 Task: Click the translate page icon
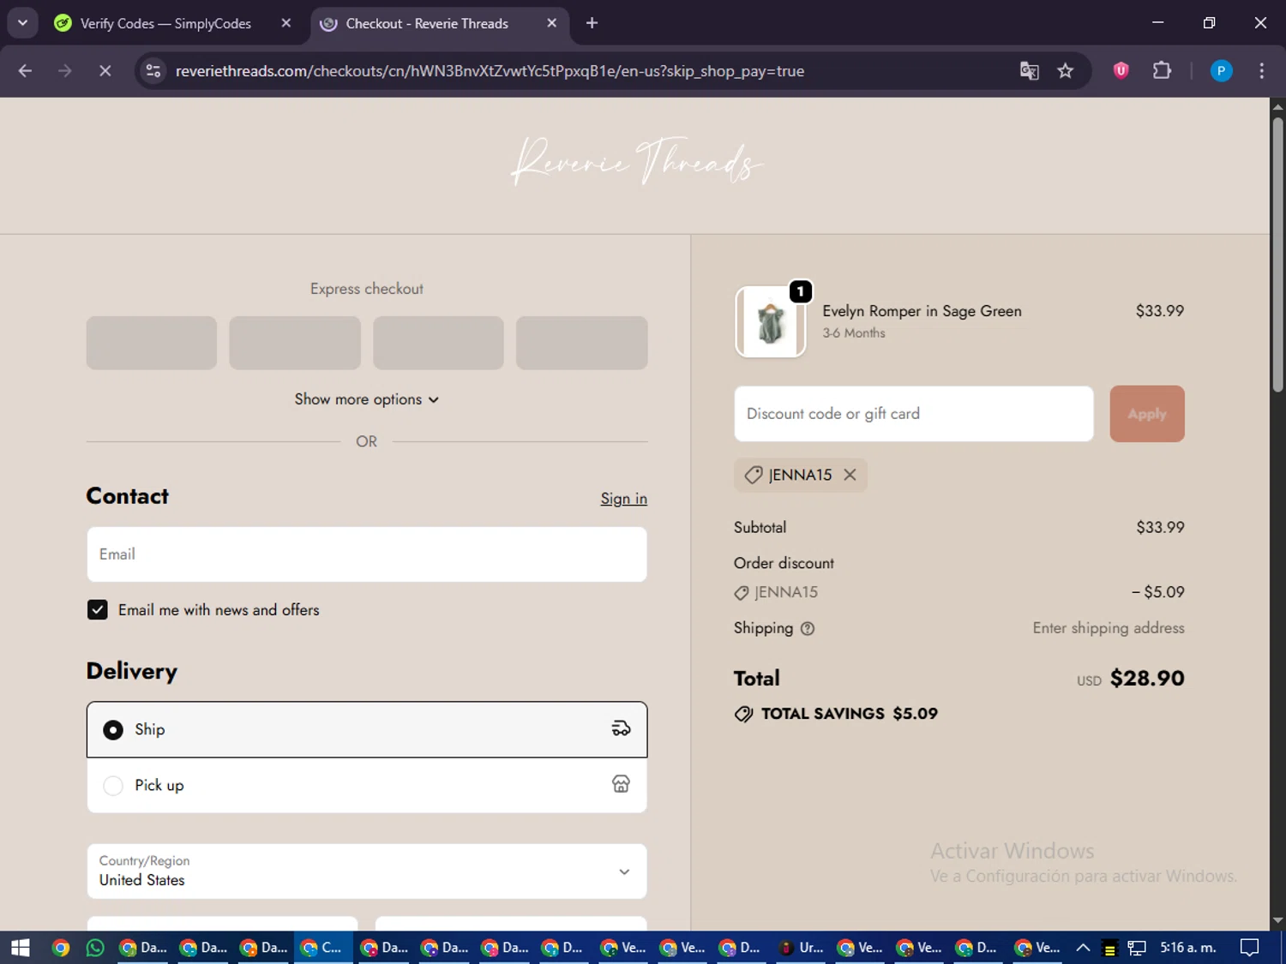tap(1029, 71)
